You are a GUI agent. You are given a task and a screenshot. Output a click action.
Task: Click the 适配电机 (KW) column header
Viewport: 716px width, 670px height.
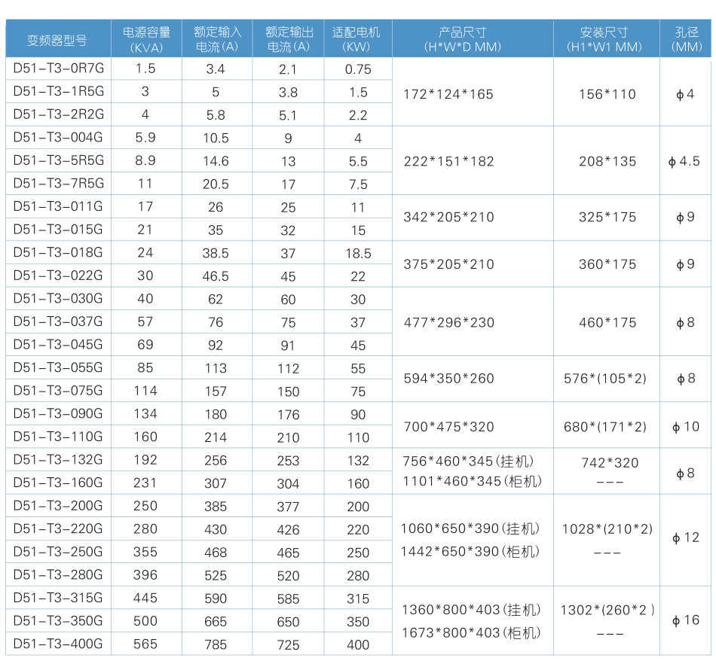pyautogui.click(x=357, y=39)
